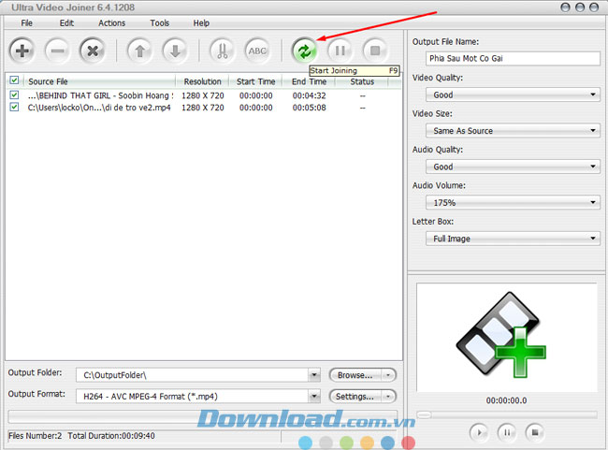The image size is (608, 450).
Task: Open the File menu
Action: click(27, 23)
